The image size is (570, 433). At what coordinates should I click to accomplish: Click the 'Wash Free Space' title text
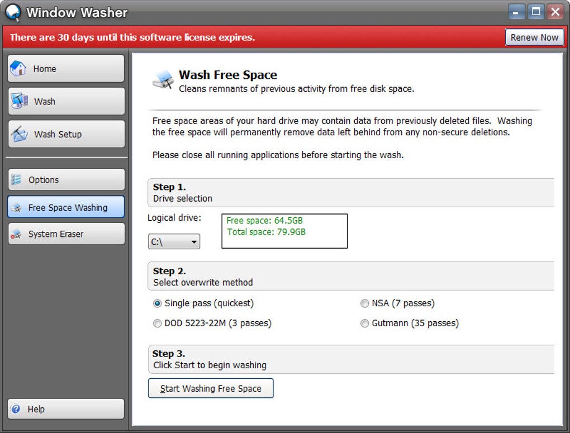(228, 75)
